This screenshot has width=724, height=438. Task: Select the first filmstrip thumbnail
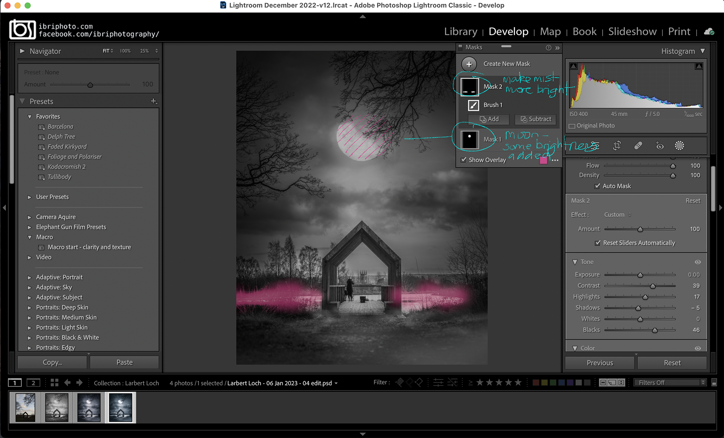click(x=25, y=407)
